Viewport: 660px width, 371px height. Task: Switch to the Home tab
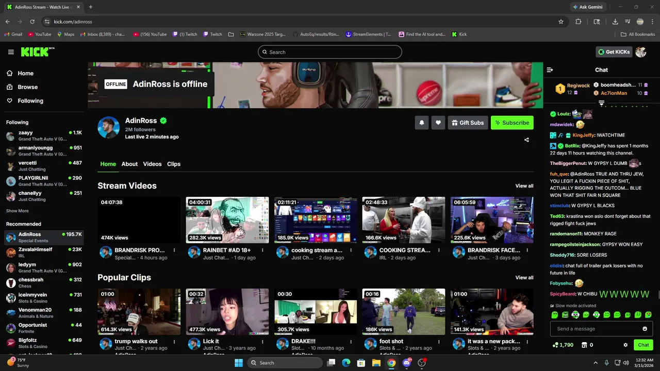(108, 164)
